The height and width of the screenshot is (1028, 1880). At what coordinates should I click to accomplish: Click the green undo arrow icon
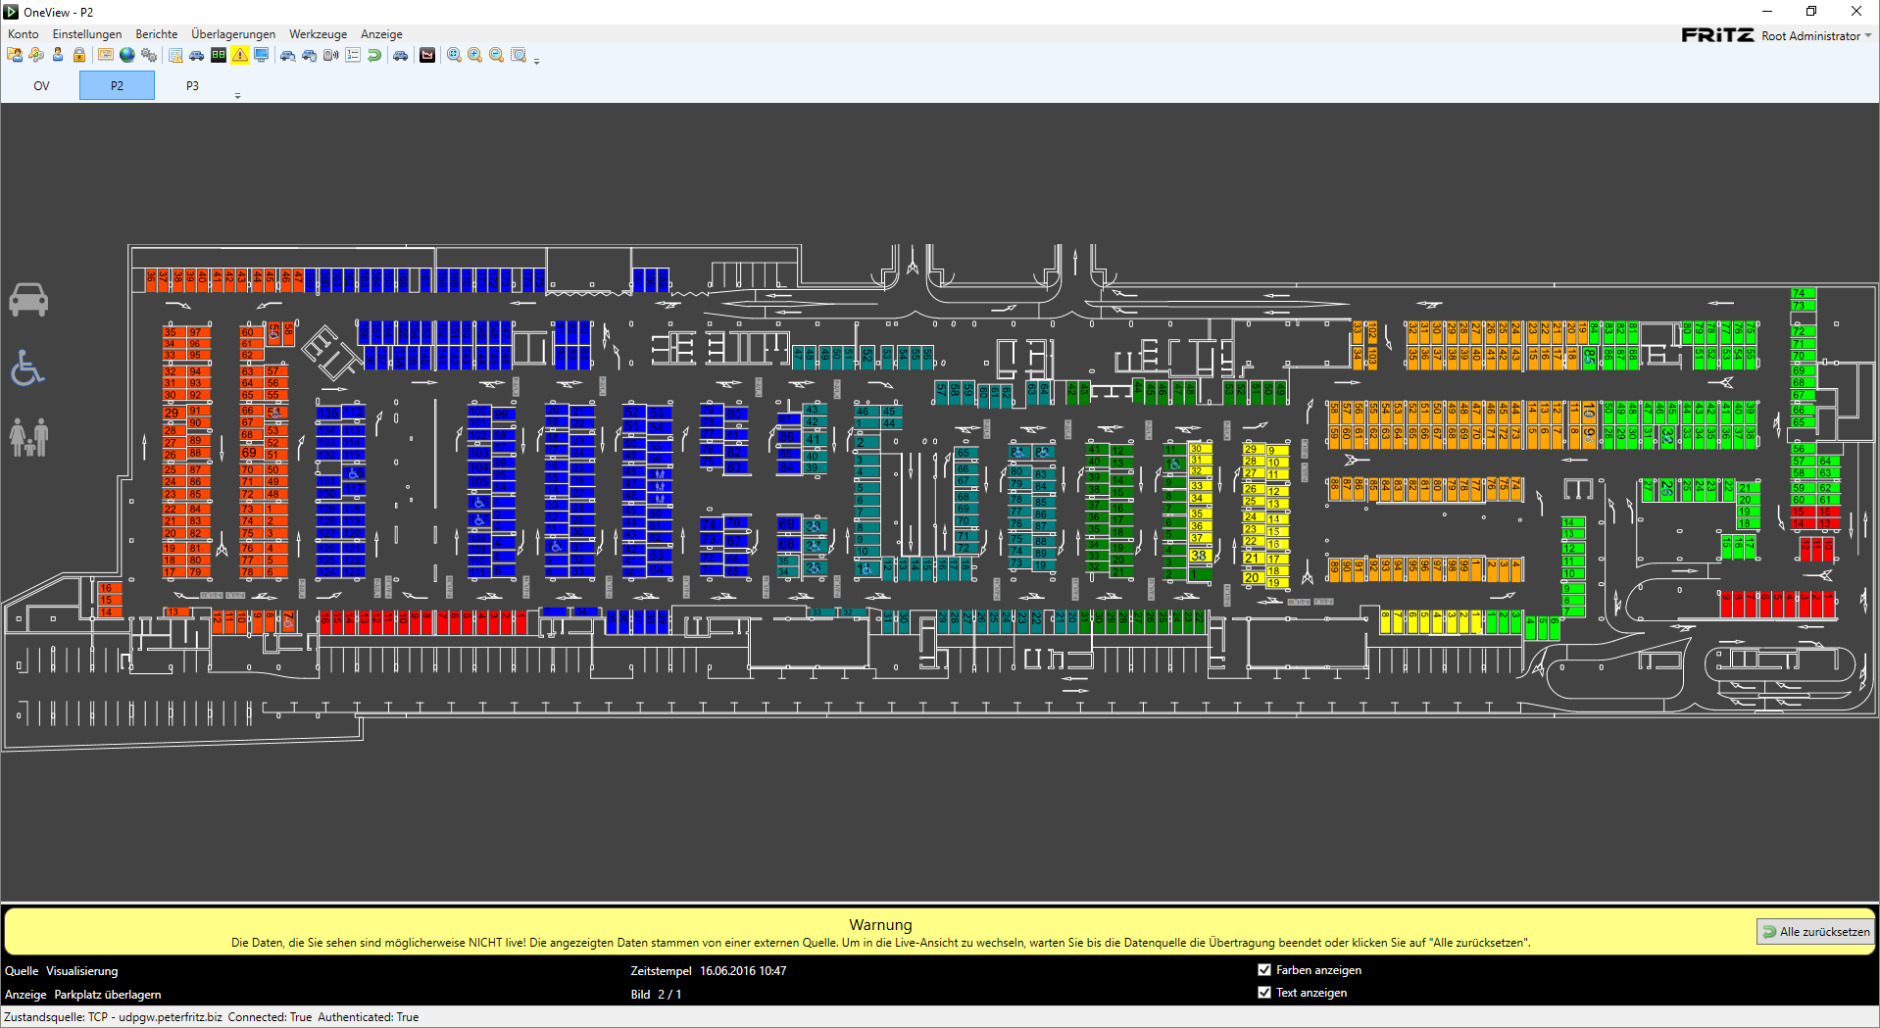pos(374,55)
